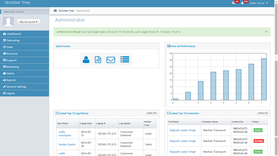278x156 pixels.
Task: Open the envelope mail quick access icon
Action: (111, 59)
